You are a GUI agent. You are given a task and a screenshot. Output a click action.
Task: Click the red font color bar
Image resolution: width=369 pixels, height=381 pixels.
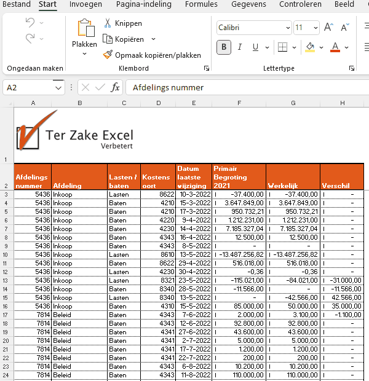coord(335,51)
